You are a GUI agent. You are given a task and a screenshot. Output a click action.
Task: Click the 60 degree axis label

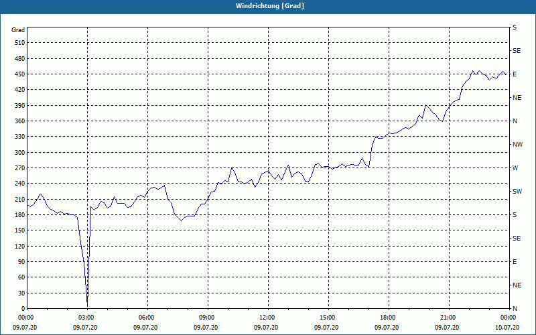tap(21, 277)
